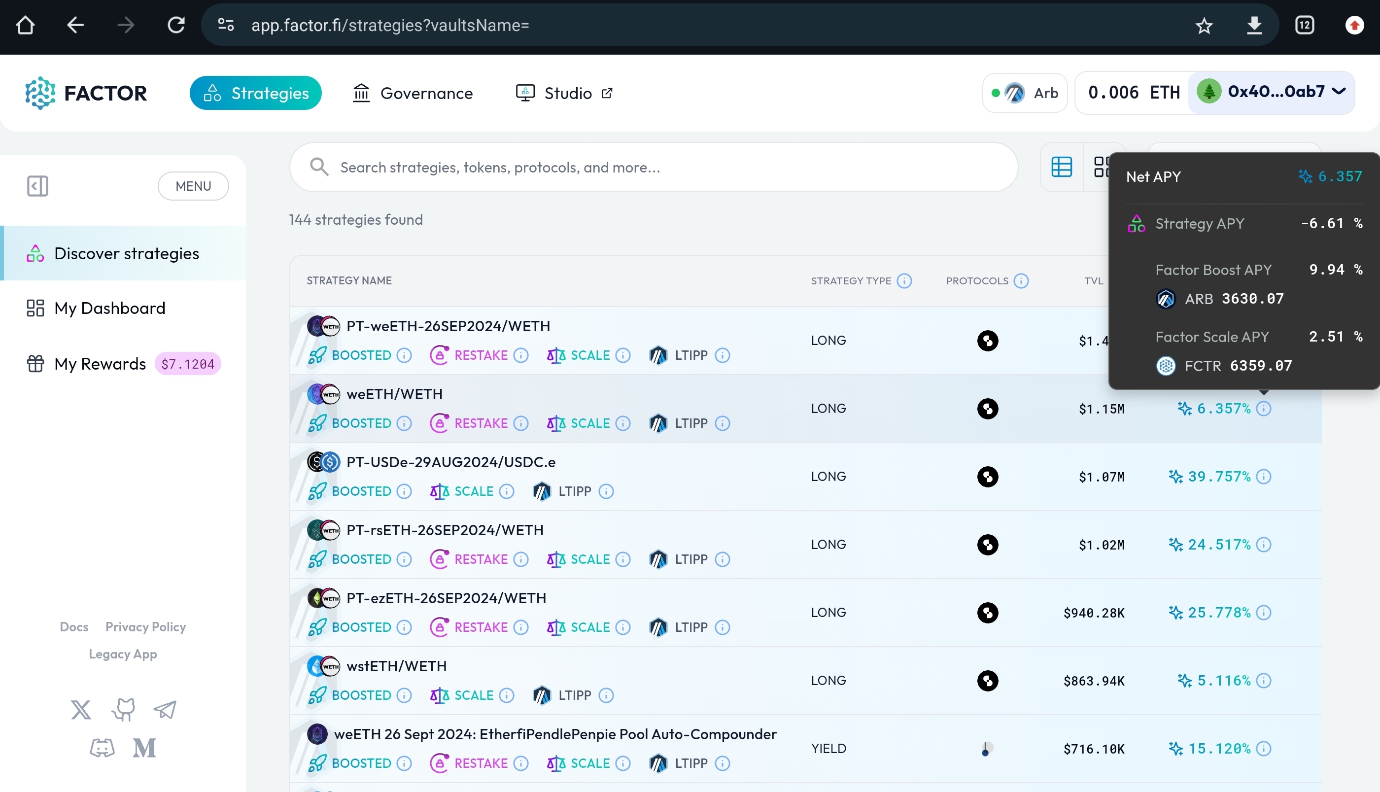Screen dimensions: 1380x792
Task: Show APY info for wstETH/WETH
Action: tap(1264, 681)
